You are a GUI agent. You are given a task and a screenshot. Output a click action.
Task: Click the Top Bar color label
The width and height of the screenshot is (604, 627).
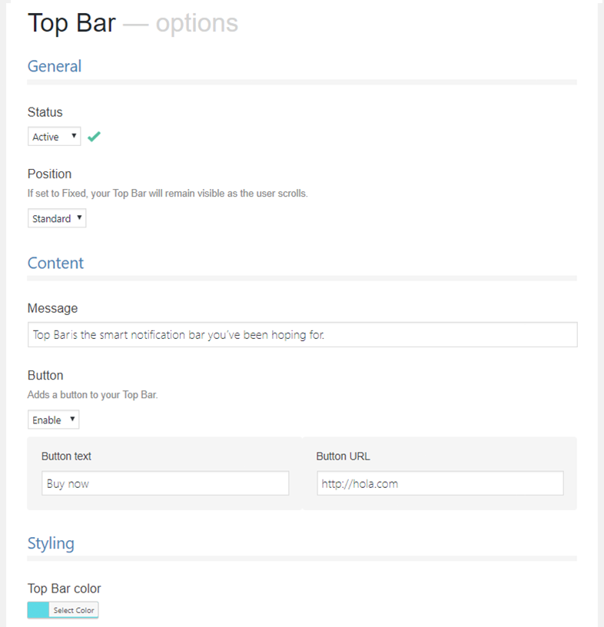pyautogui.click(x=64, y=589)
